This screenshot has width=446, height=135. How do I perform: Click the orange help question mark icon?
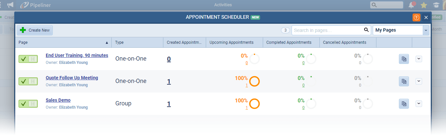pyautogui.click(x=417, y=17)
